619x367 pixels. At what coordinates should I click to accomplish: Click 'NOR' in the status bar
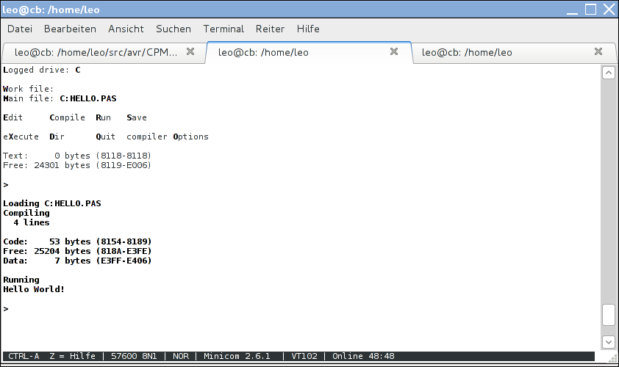181,356
